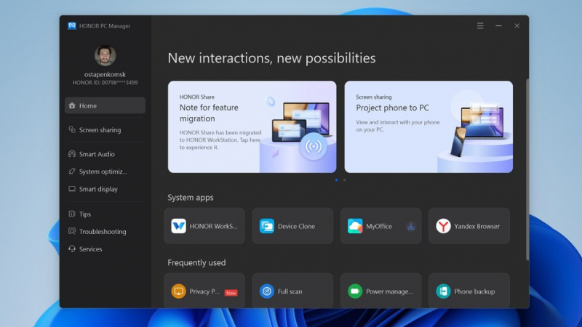The image size is (582, 327).
Task: Click the vertical scrollbar on the right
Action: coord(527,169)
